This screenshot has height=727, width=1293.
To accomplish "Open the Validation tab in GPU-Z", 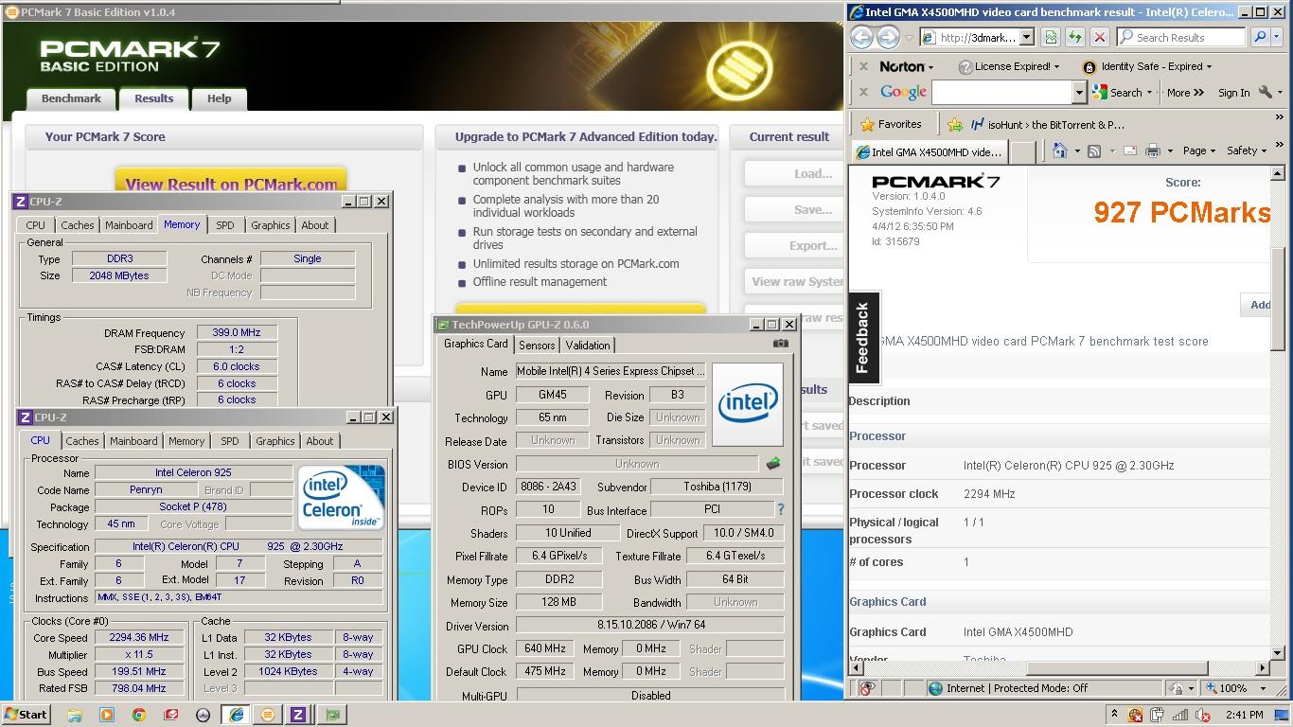I will [588, 345].
